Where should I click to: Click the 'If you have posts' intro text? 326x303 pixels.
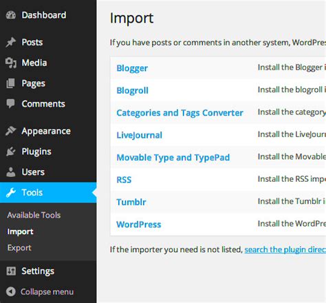218,43
